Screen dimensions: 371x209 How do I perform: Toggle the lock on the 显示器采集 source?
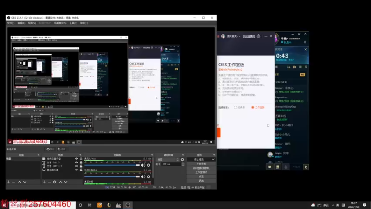click(81, 170)
